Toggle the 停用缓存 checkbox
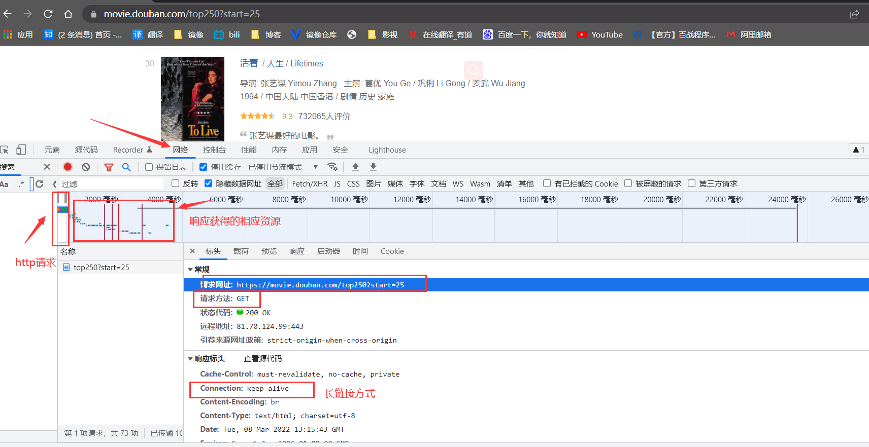The height and width of the screenshot is (447, 869). 203,167
